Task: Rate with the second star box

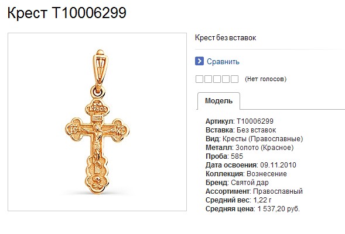Action: (208, 79)
